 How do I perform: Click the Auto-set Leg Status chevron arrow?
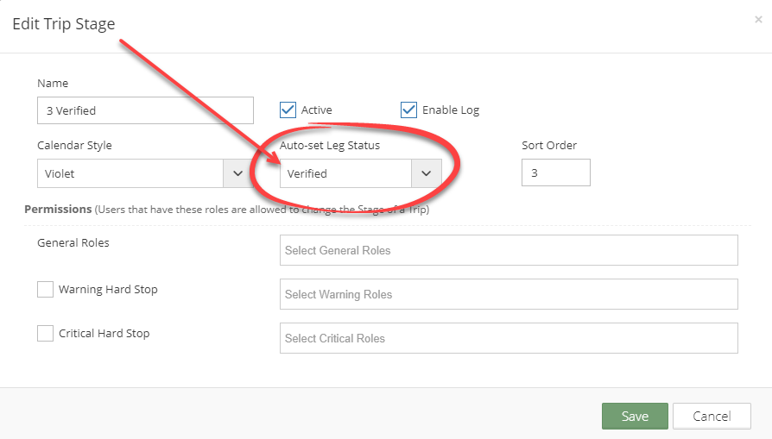[x=427, y=173]
